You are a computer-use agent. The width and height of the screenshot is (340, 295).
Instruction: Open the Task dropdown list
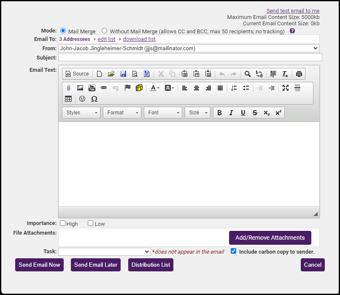(x=104, y=252)
